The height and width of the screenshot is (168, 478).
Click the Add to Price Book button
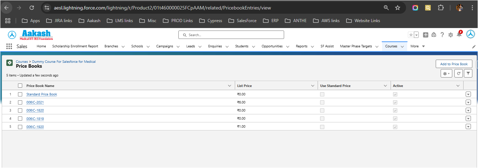click(454, 64)
